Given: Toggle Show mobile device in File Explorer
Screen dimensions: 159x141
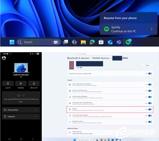Looking at the screenshot, I should tap(150, 85).
